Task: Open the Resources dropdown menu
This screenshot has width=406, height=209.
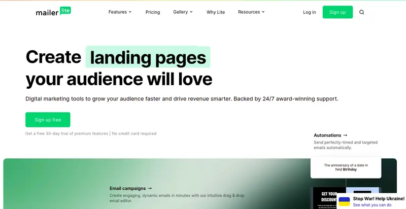Action: (x=251, y=12)
